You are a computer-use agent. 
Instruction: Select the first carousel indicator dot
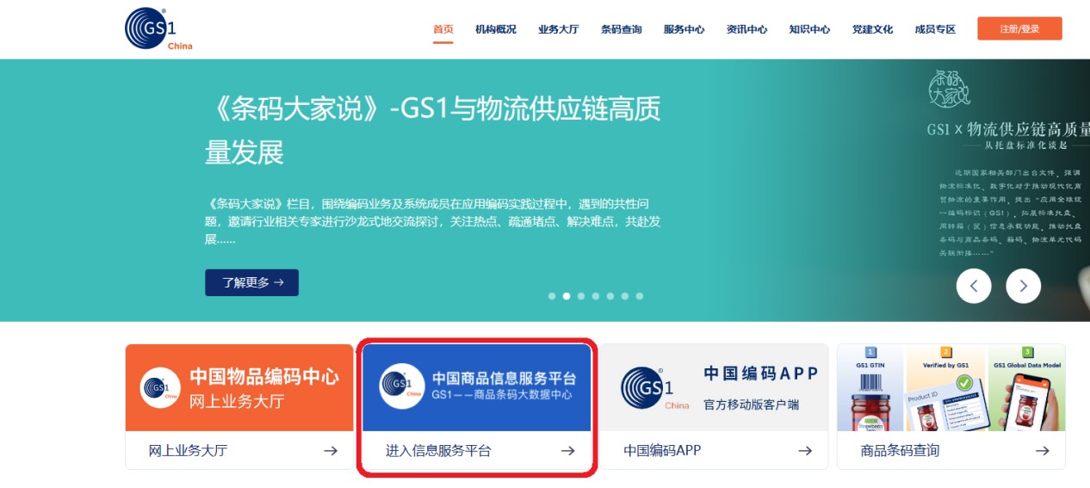tap(552, 296)
